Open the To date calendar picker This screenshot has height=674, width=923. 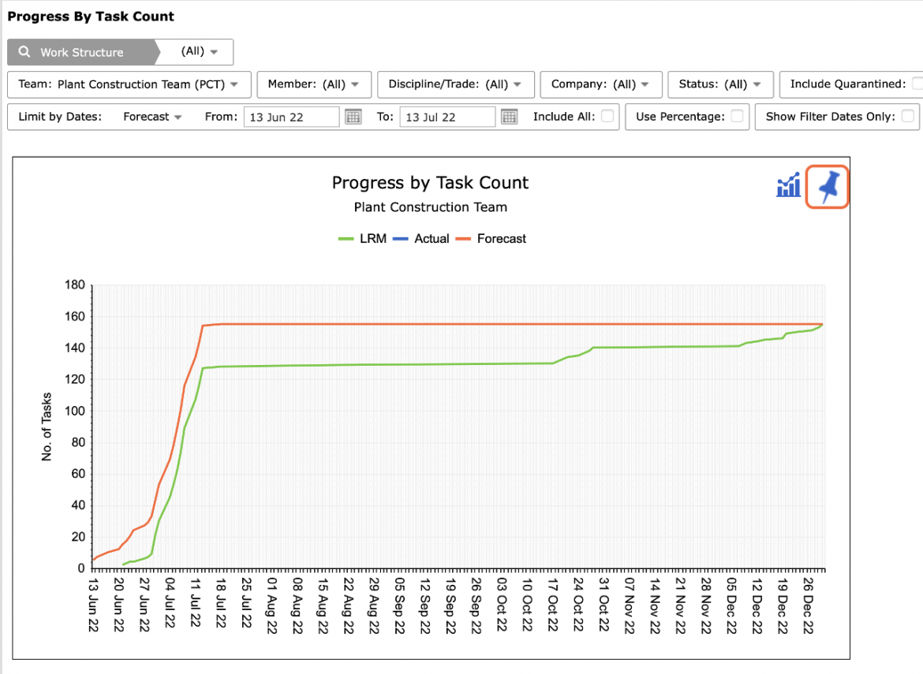click(x=509, y=117)
